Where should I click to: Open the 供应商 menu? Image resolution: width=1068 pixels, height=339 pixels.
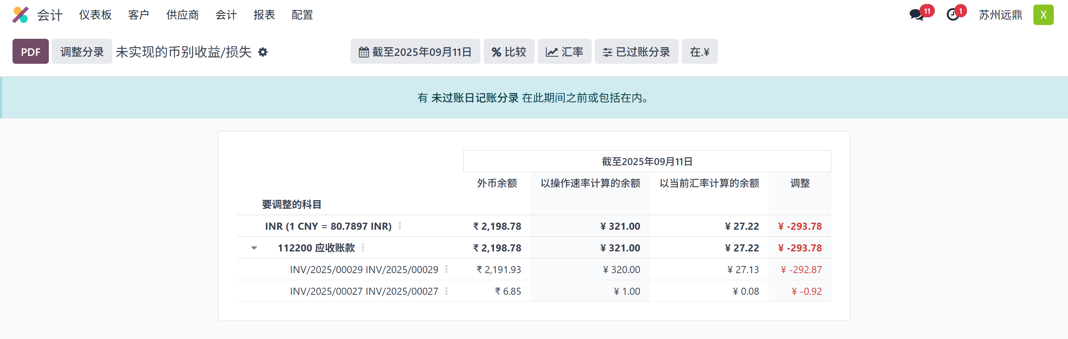[x=182, y=15]
